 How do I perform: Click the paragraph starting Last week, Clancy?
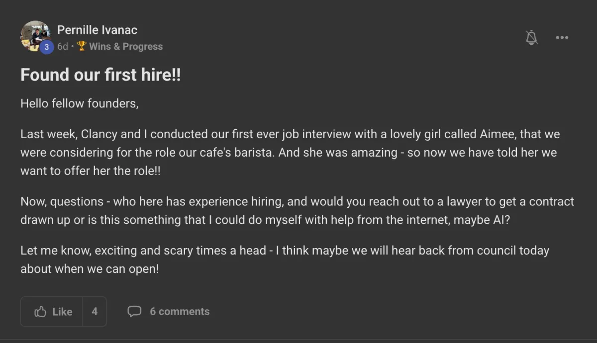[x=289, y=152]
